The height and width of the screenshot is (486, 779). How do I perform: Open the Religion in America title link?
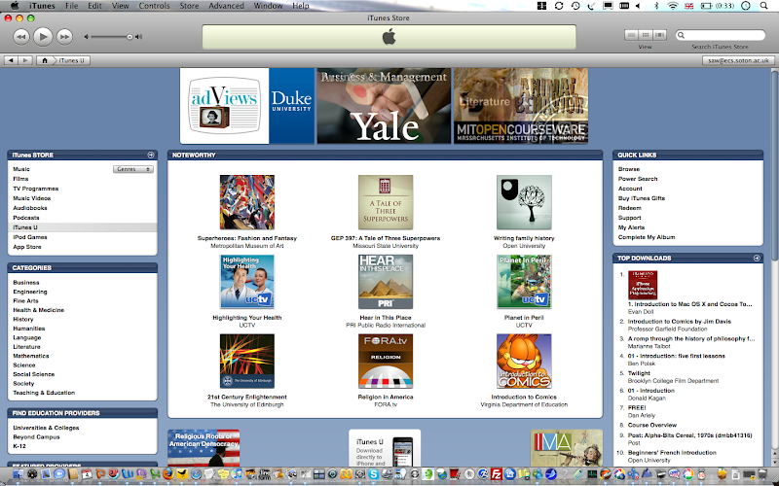[386, 397]
